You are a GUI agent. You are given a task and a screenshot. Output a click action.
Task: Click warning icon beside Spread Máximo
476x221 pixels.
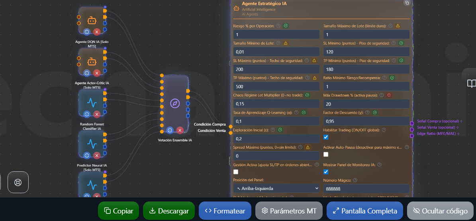point(308,147)
